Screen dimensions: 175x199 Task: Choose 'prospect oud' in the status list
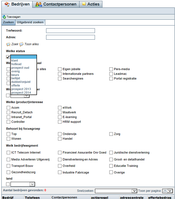point(24,68)
